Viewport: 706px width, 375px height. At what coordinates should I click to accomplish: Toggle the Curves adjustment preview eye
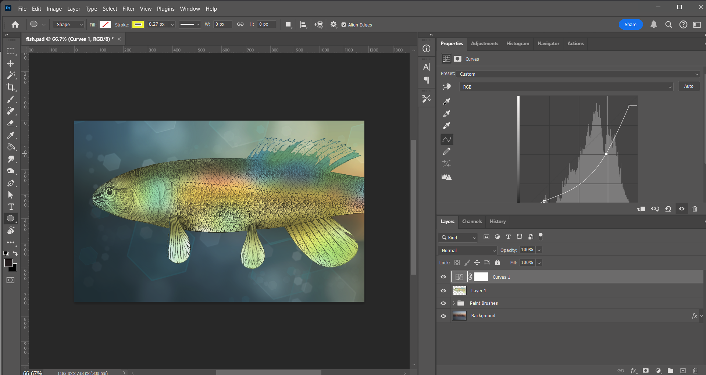point(681,208)
